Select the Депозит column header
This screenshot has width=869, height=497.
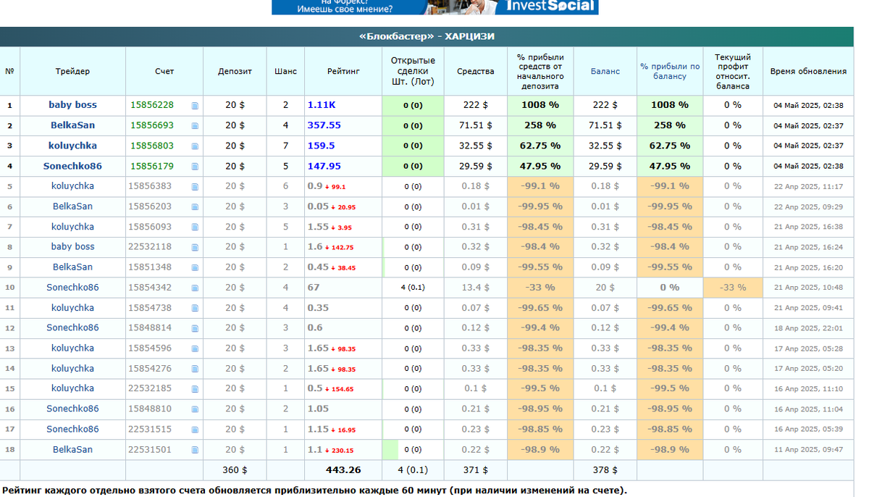pos(235,72)
